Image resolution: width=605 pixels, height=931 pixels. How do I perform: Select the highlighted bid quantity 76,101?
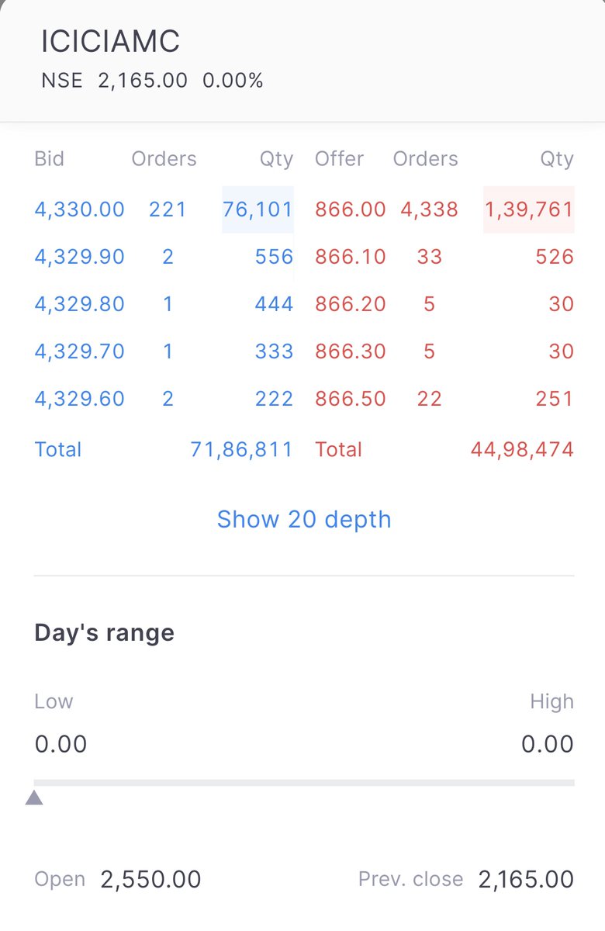pyautogui.click(x=258, y=209)
